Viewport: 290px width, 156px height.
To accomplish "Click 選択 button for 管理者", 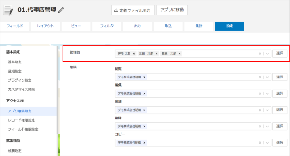I will [280, 54].
